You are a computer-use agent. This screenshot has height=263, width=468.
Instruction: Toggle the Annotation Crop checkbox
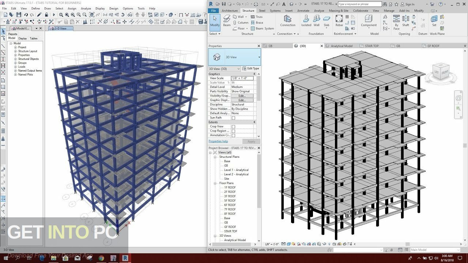(233, 136)
